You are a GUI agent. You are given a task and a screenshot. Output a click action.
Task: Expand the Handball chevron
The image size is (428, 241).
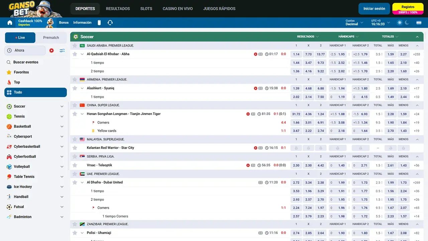[x=62, y=197]
